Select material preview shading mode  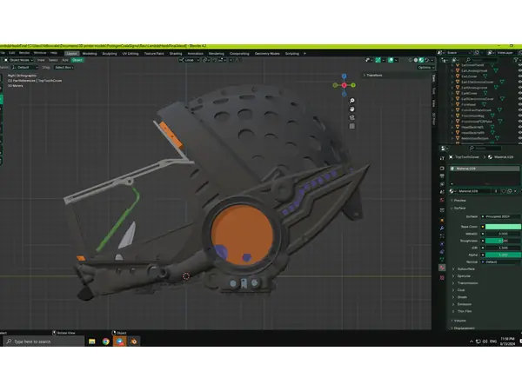pyautogui.click(x=421, y=60)
